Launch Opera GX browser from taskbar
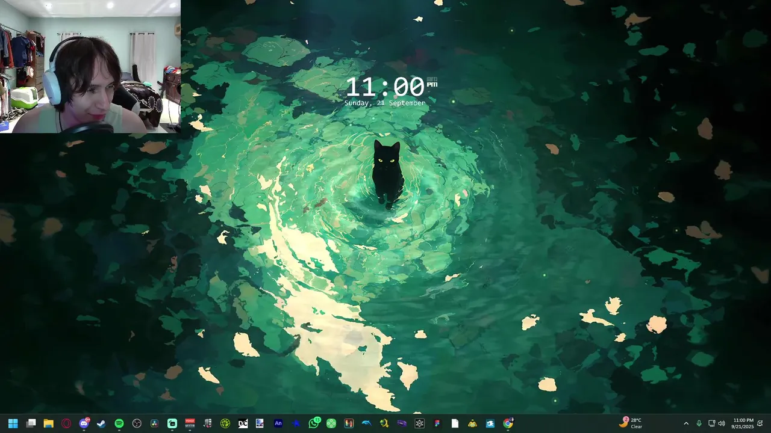Screen dimensions: 771x433 tap(66, 423)
